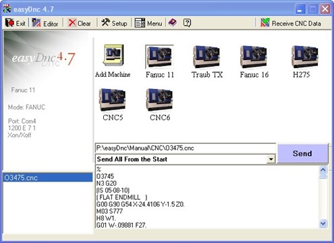Click the 'Xon/Xoff' text
This screenshot has height=243, width=334.
(x=20, y=135)
